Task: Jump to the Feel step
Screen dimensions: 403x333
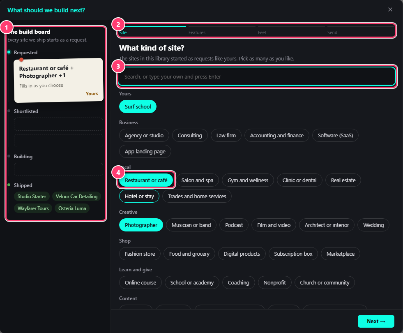Action: click(291, 30)
